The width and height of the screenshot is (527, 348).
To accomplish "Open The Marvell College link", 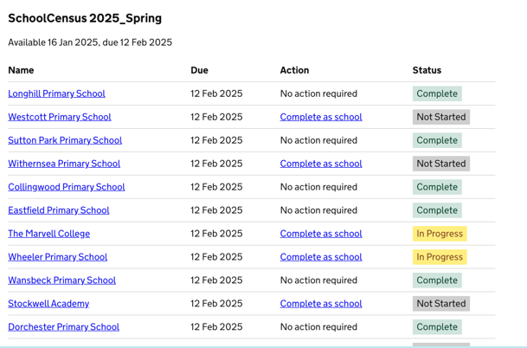I will (48, 234).
